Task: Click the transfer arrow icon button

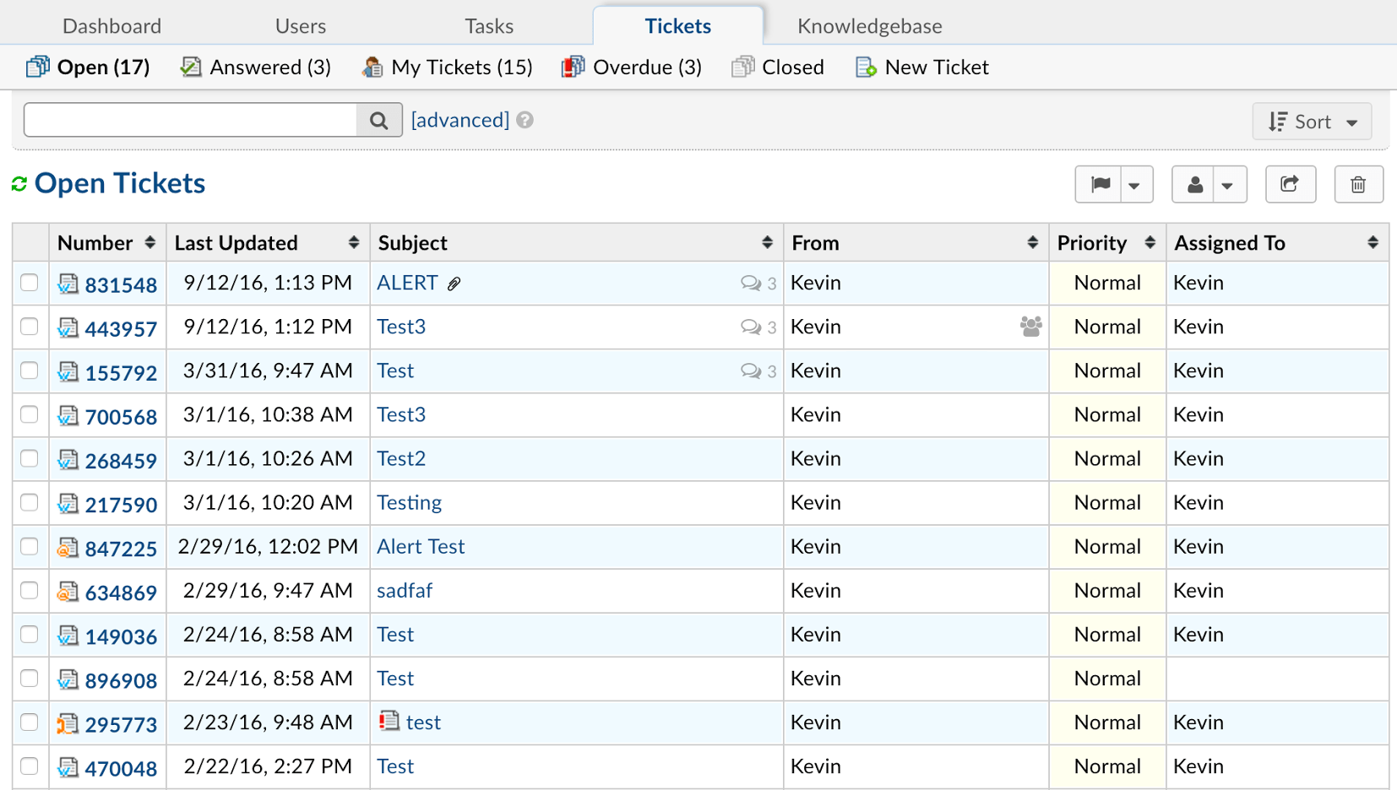Action: (1290, 185)
